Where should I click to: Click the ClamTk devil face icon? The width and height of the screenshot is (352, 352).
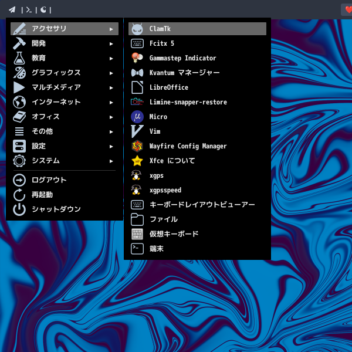pos(137,29)
